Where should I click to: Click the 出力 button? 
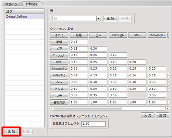(x=162, y=115)
